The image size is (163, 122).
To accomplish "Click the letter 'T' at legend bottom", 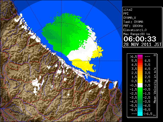I will coord(155,115).
